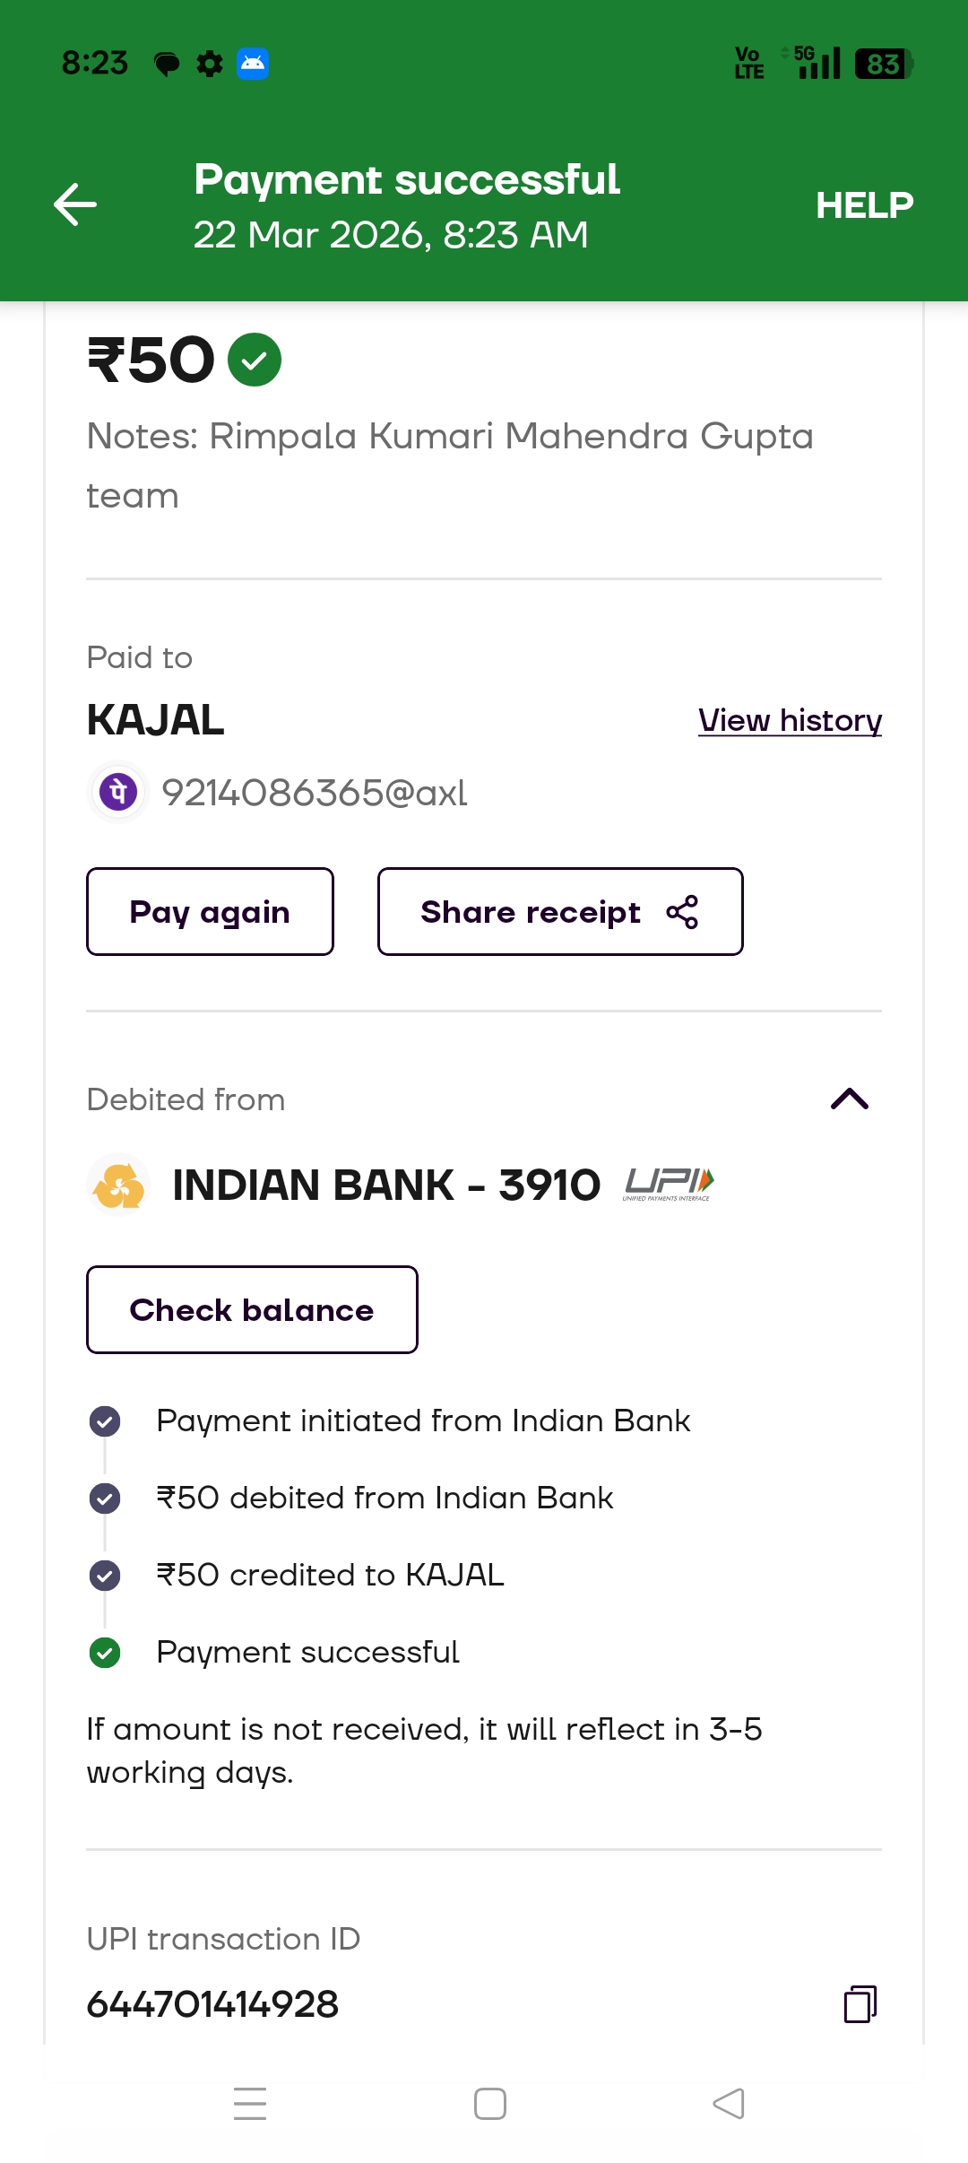The width and height of the screenshot is (968, 2163).
Task: Tap the PhonePe icon beside UPI address
Action: coord(118,792)
